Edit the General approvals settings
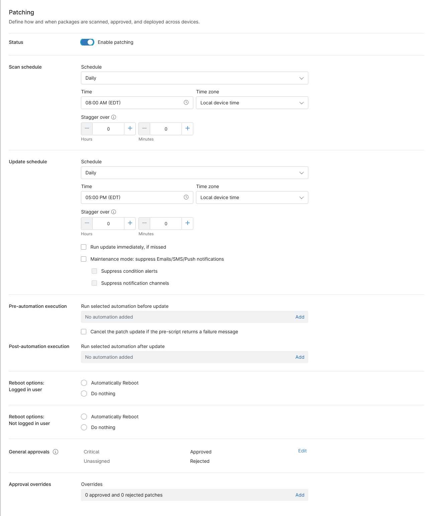Screen dimensions: 429x516 tap(302, 451)
